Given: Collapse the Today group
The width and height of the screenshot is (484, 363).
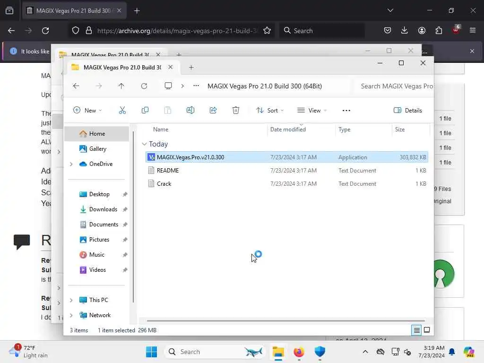Looking at the screenshot, I should pos(144,144).
